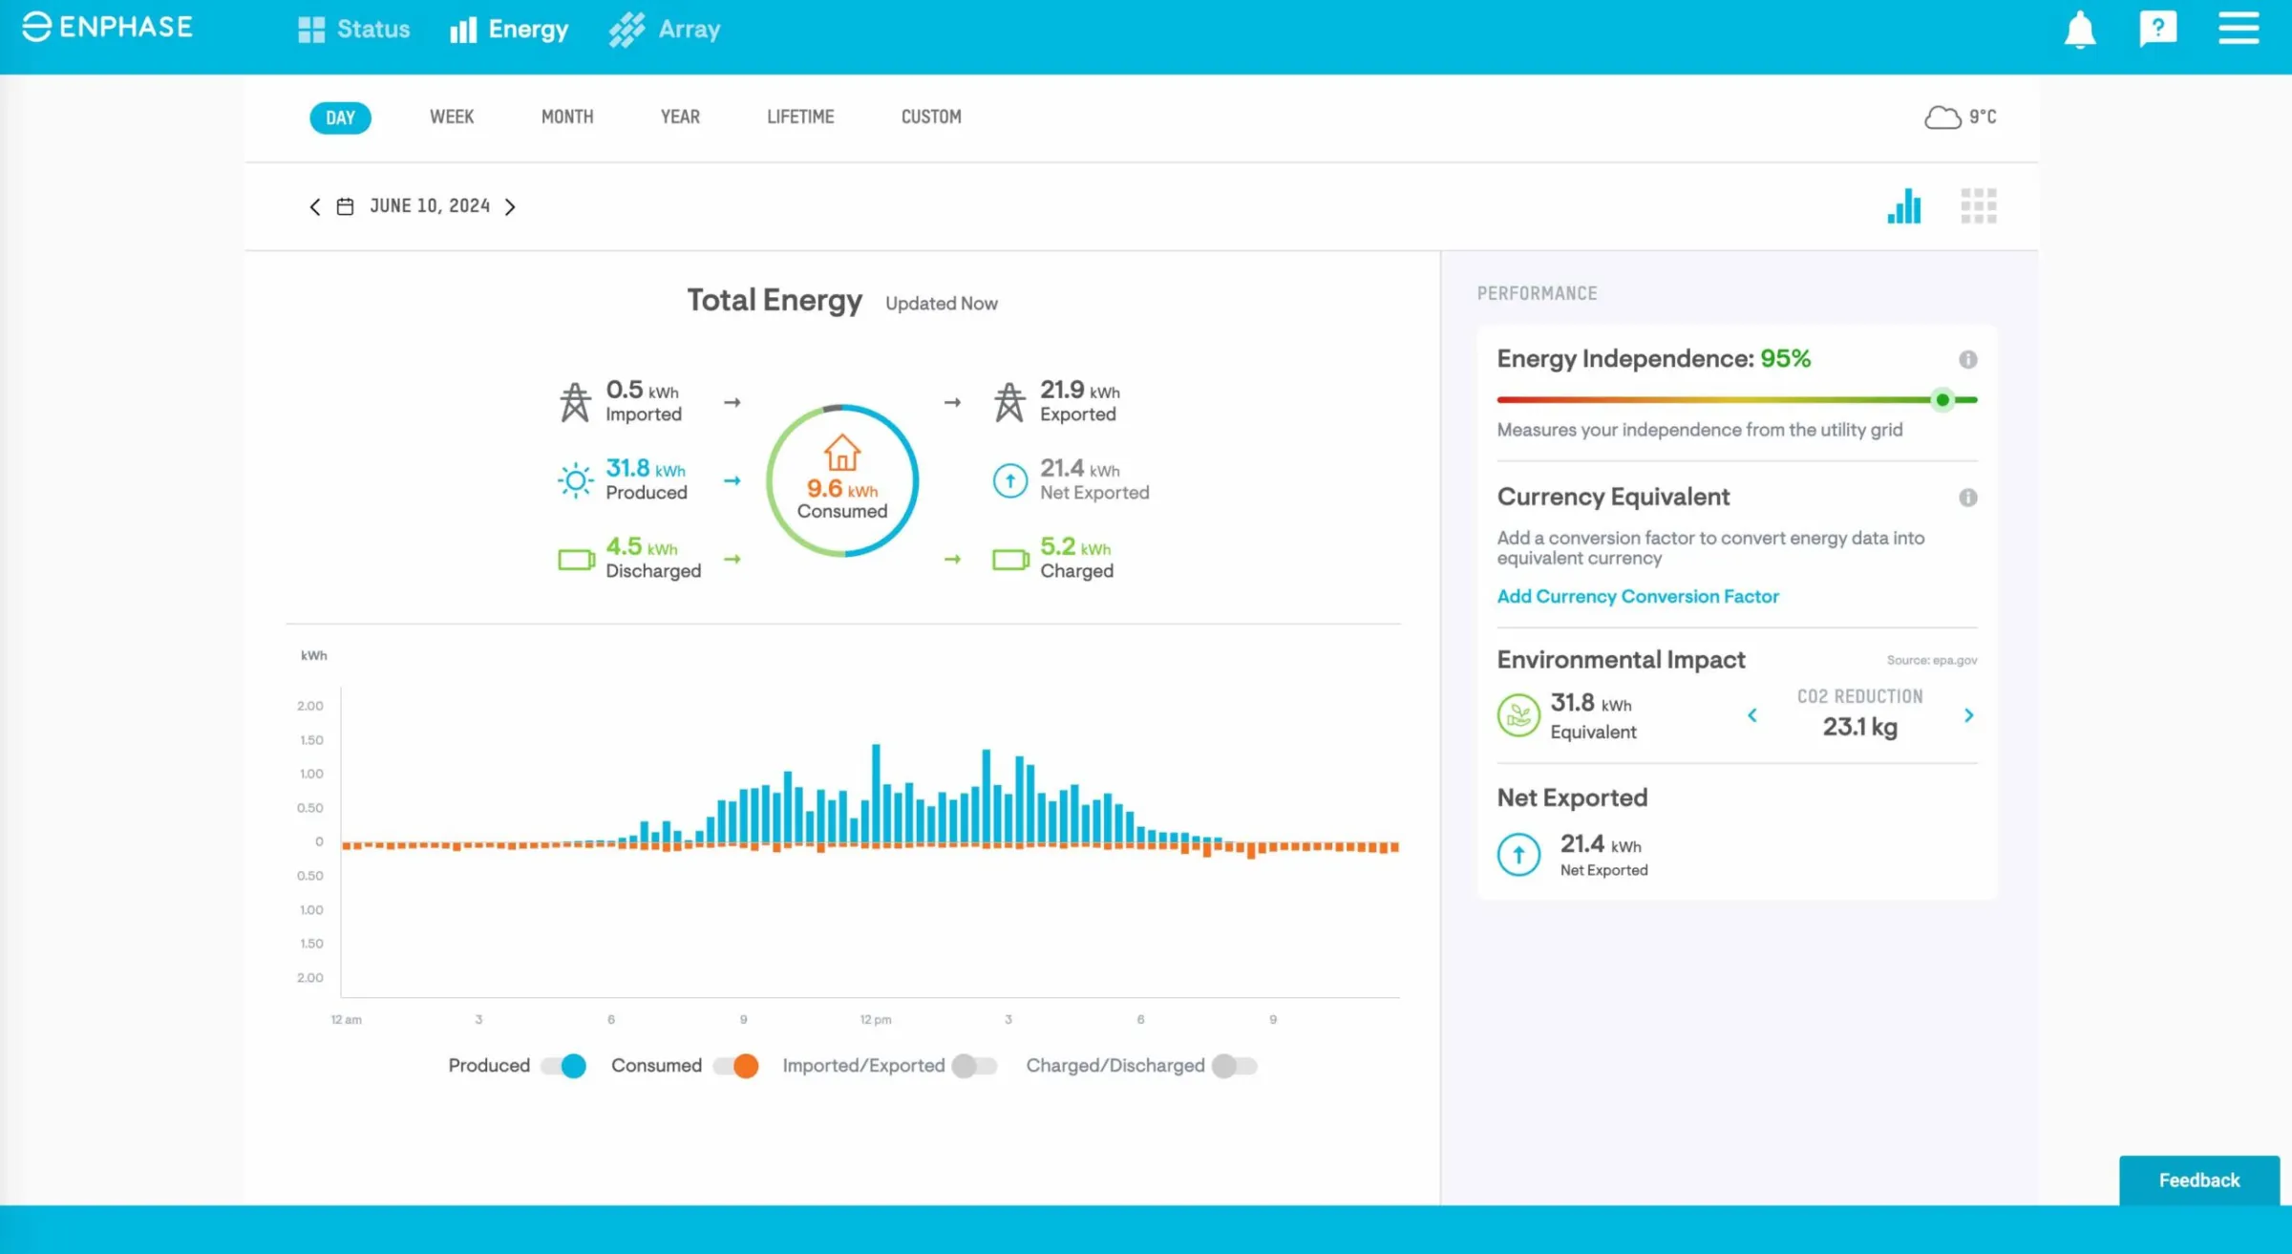Image resolution: width=2292 pixels, height=1254 pixels.
Task: Select the CUSTOM range tab
Action: pos(931,117)
